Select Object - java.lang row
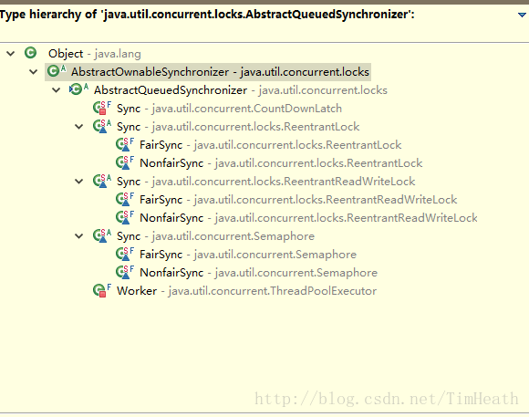The image size is (529, 417). pyautogui.click(x=95, y=54)
